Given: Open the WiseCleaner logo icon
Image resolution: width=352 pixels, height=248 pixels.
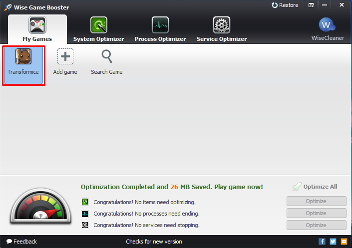Looking at the screenshot, I should tap(328, 25).
